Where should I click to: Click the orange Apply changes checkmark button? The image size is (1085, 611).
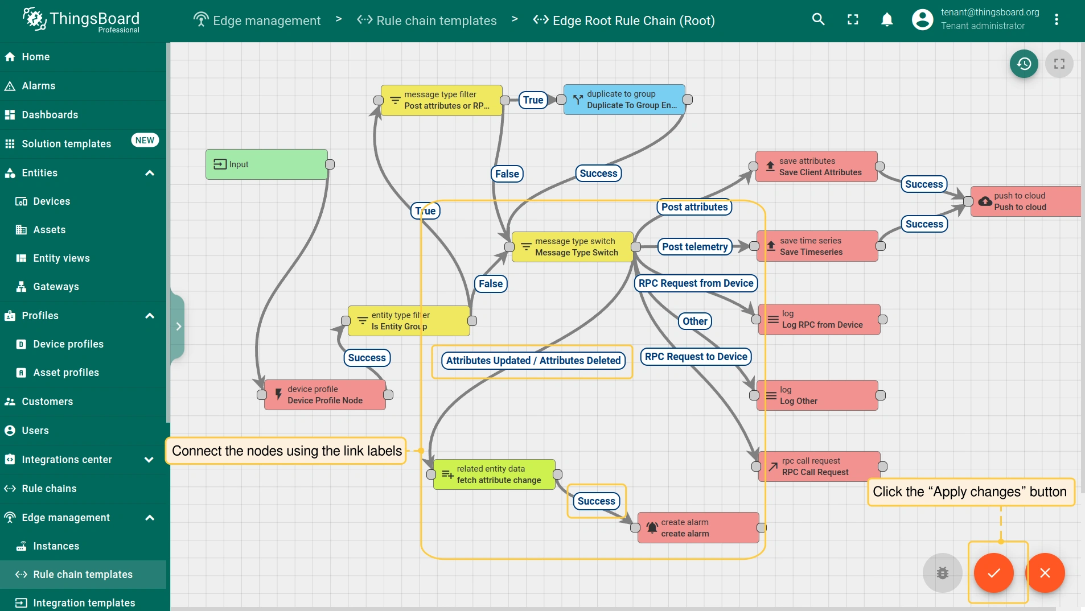tap(993, 573)
